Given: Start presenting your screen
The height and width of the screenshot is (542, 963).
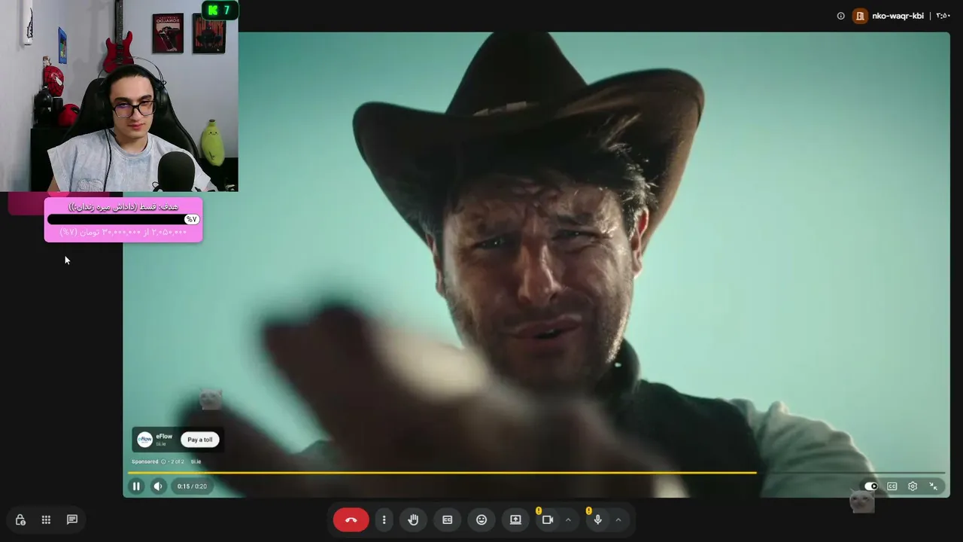Looking at the screenshot, I should (x=515, y=519).
